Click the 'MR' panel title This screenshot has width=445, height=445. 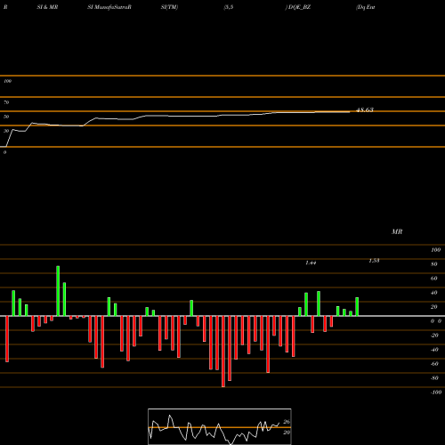pos(397,231)
